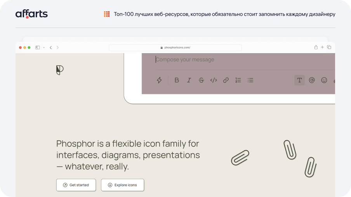This screenshot has height=197, width=351.
Task: Go back in browser history
Action: coord(51,47)
